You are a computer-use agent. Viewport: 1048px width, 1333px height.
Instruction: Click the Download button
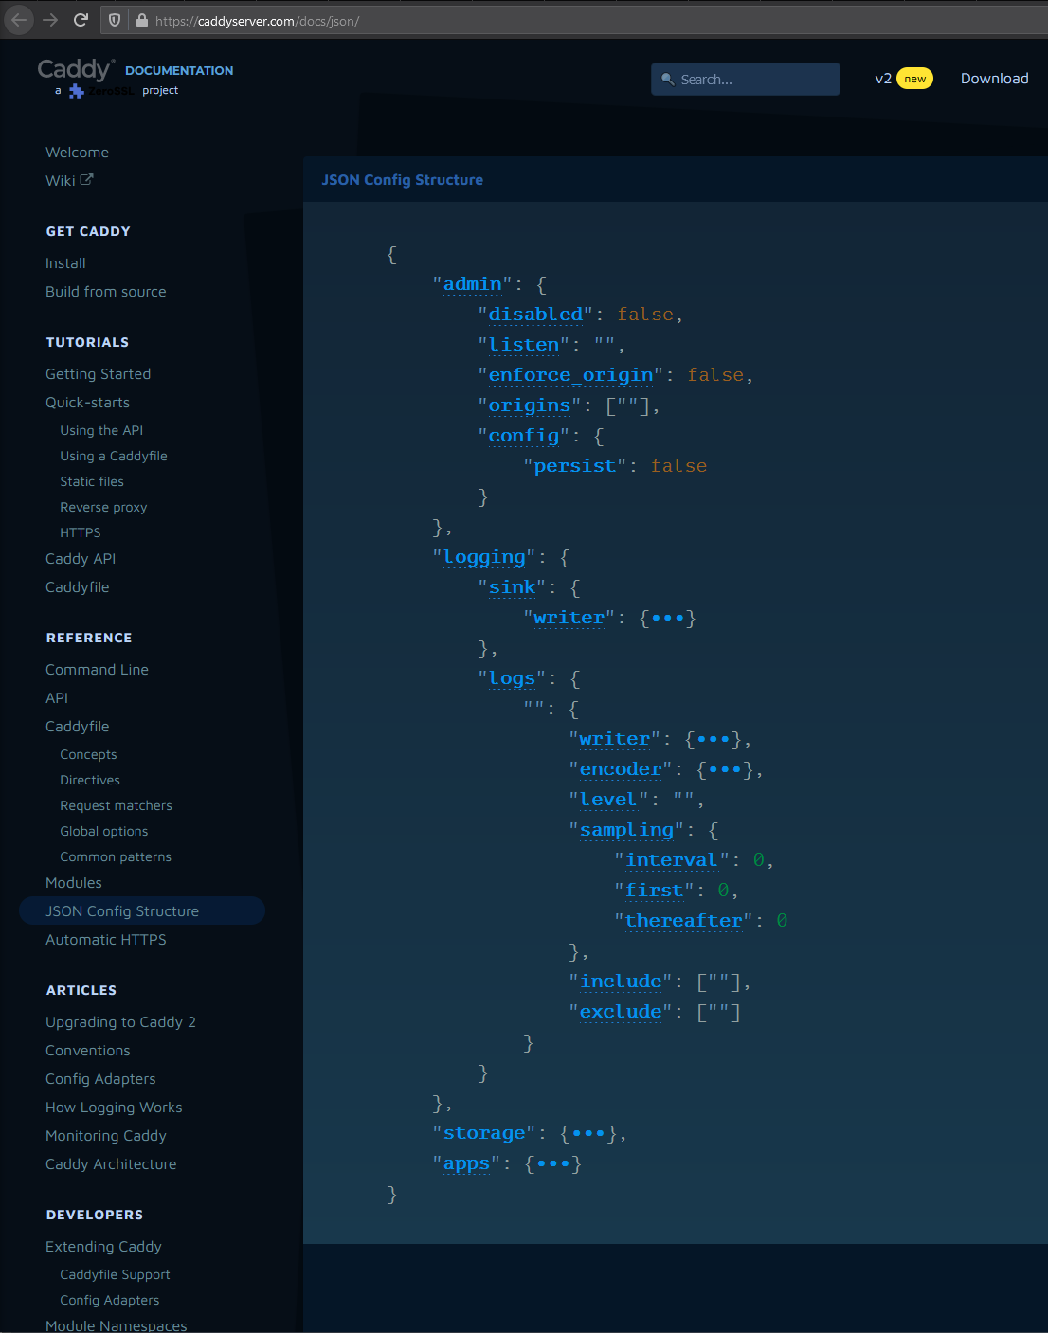click(x=994, y=79)
